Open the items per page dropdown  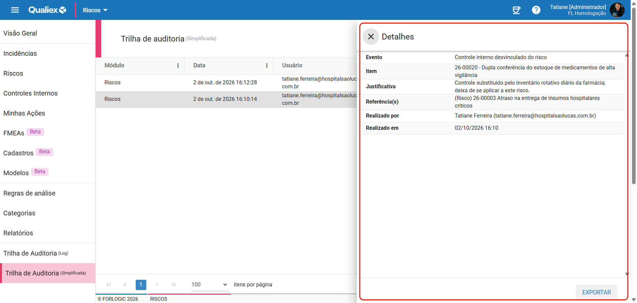(210, 285)
